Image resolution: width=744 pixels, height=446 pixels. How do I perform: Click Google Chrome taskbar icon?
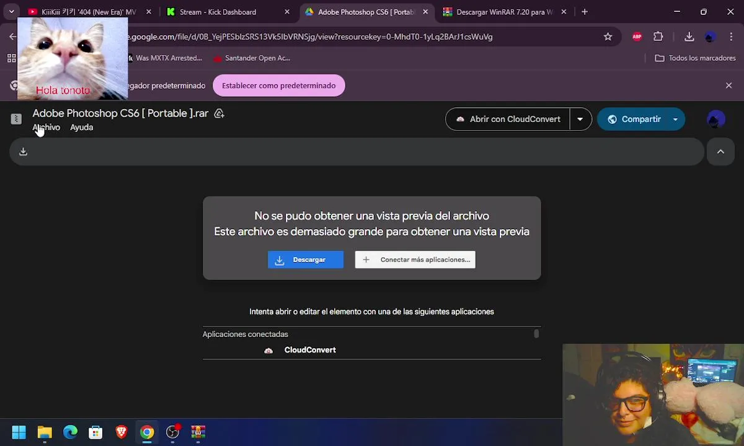[147, 432]
